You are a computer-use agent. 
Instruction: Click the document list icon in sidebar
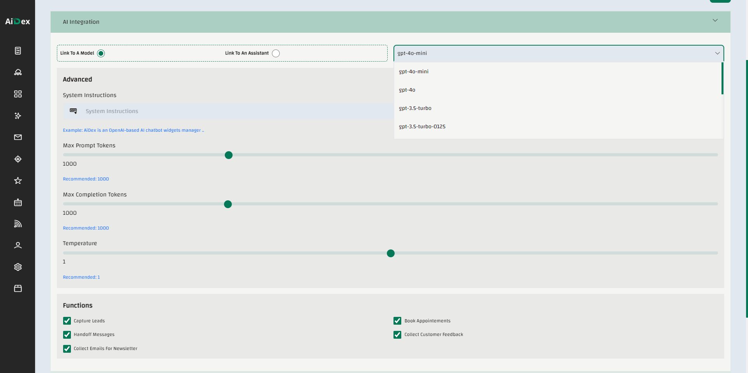(18, 51)
